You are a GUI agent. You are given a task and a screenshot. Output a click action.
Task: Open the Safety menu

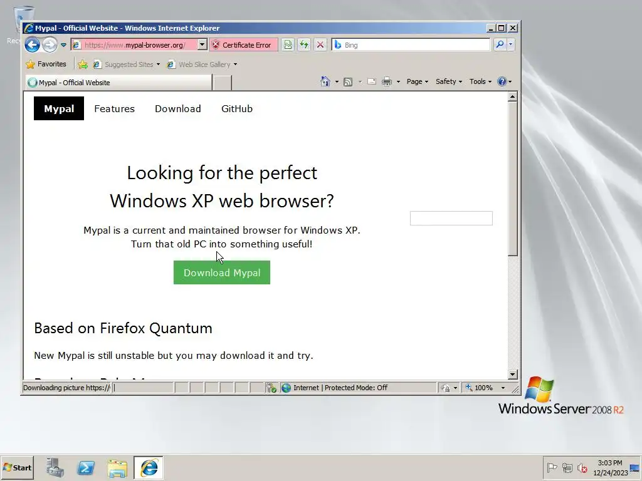coord(449,81)
